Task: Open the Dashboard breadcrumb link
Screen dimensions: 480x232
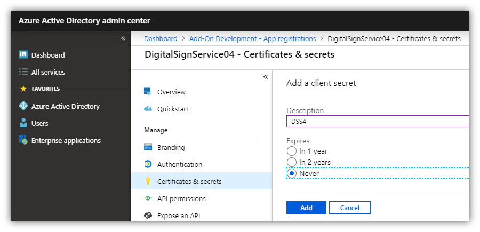Action: click(161, 39)
